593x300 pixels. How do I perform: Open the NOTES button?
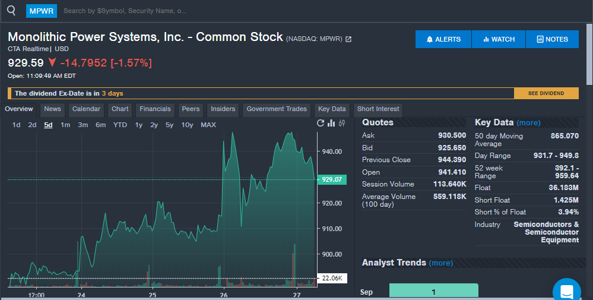coord(552,39)
